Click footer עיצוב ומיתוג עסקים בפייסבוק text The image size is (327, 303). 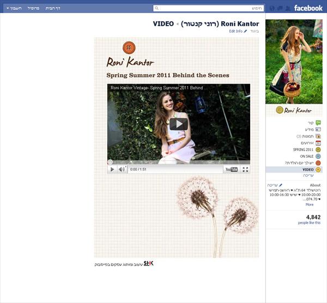119,264
